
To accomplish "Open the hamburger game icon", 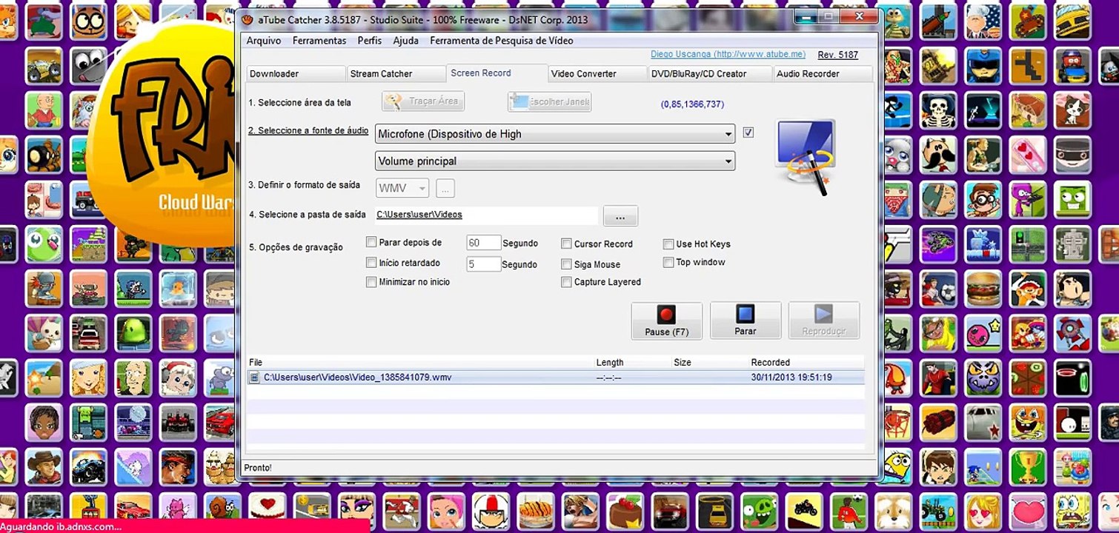I will click(x=984, y=289).
